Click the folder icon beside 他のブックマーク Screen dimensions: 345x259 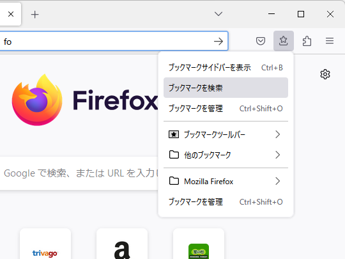click(x=174, y=155)
